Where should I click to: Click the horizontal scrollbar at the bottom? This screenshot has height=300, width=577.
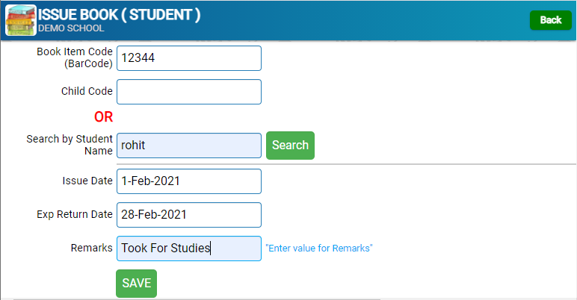coord(197,299)
